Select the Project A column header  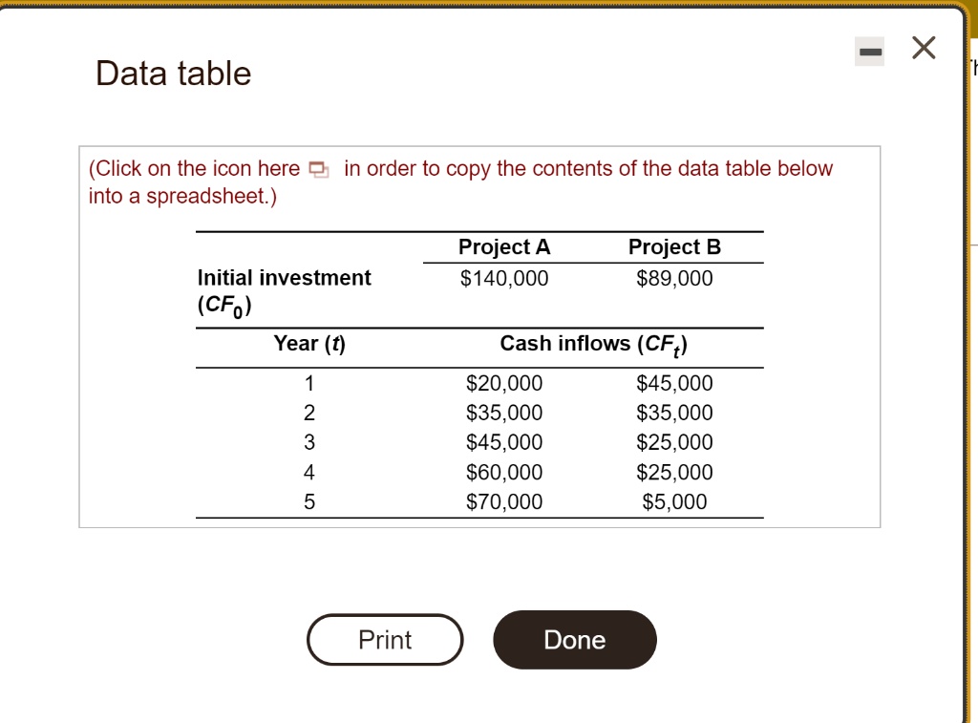[504, 246]
